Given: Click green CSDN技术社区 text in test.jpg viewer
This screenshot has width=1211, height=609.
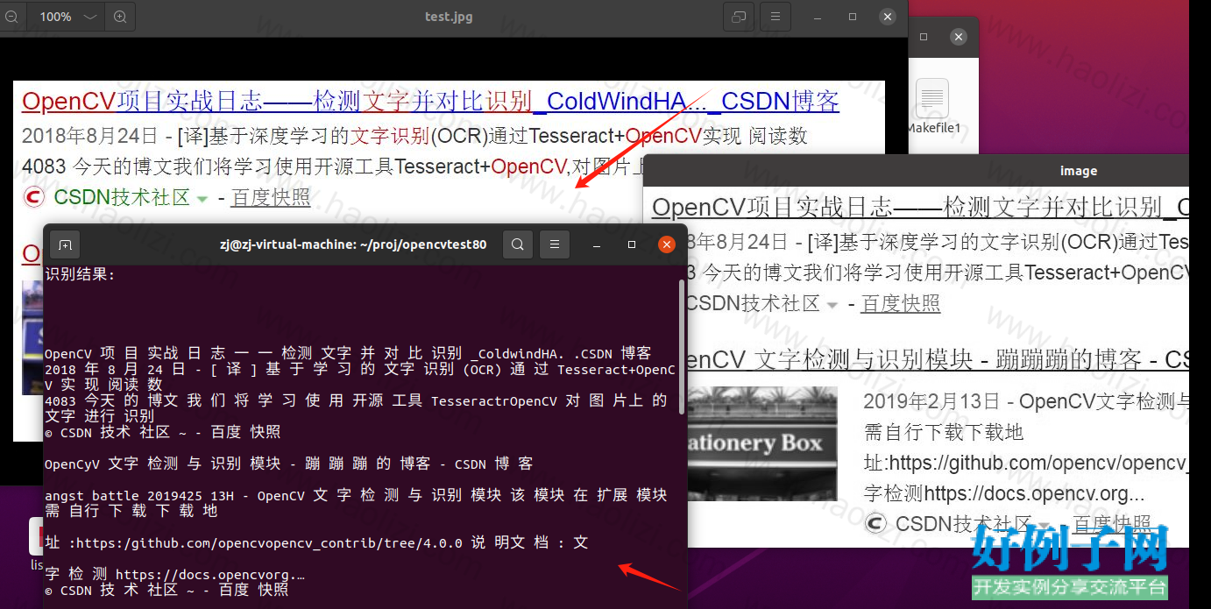Looking at the screenshot, I should pyautogui.click(x=122, y=197).
